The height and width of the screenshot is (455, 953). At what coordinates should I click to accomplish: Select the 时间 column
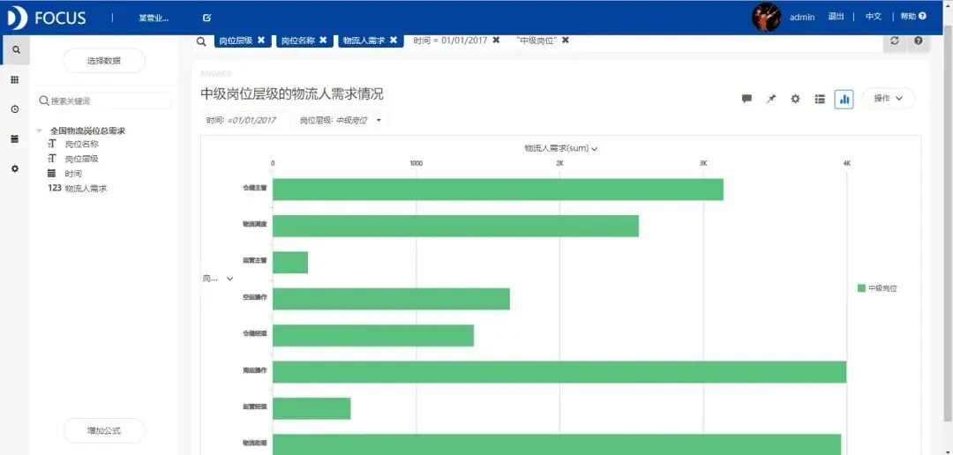(73, 174)
